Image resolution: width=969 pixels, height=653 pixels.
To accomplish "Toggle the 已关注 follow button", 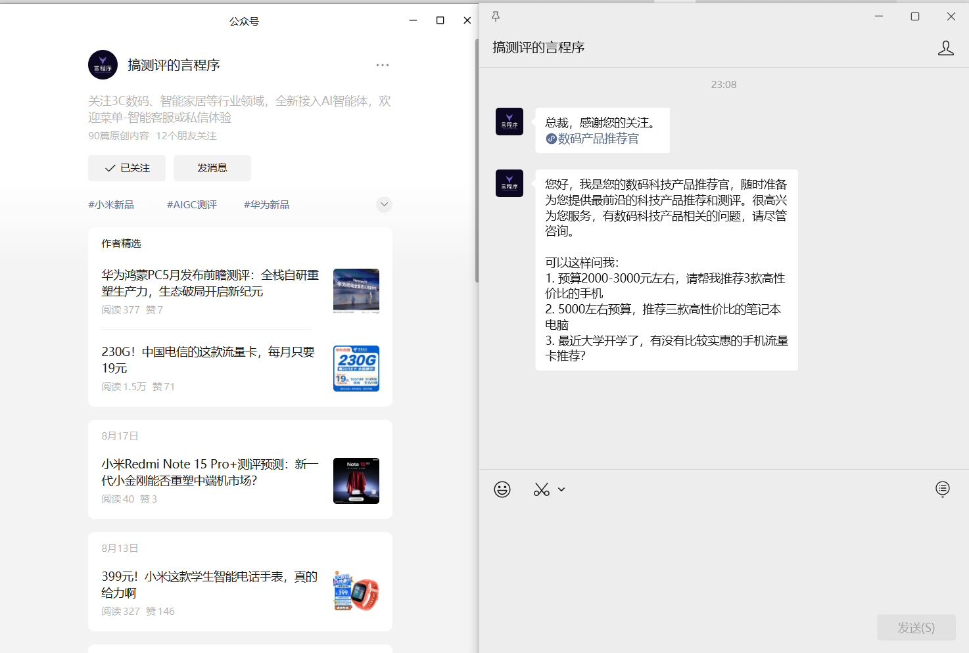I will pos(127,168).
